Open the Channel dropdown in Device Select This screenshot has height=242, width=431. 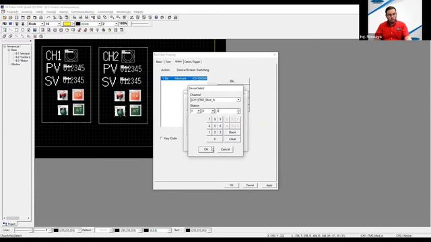238,100
